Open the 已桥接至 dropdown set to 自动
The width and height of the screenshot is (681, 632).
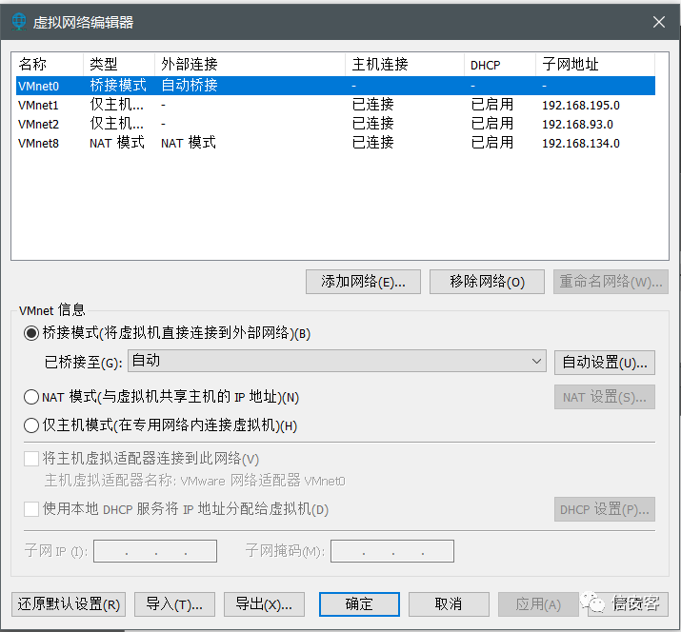(x=337, y=361)
